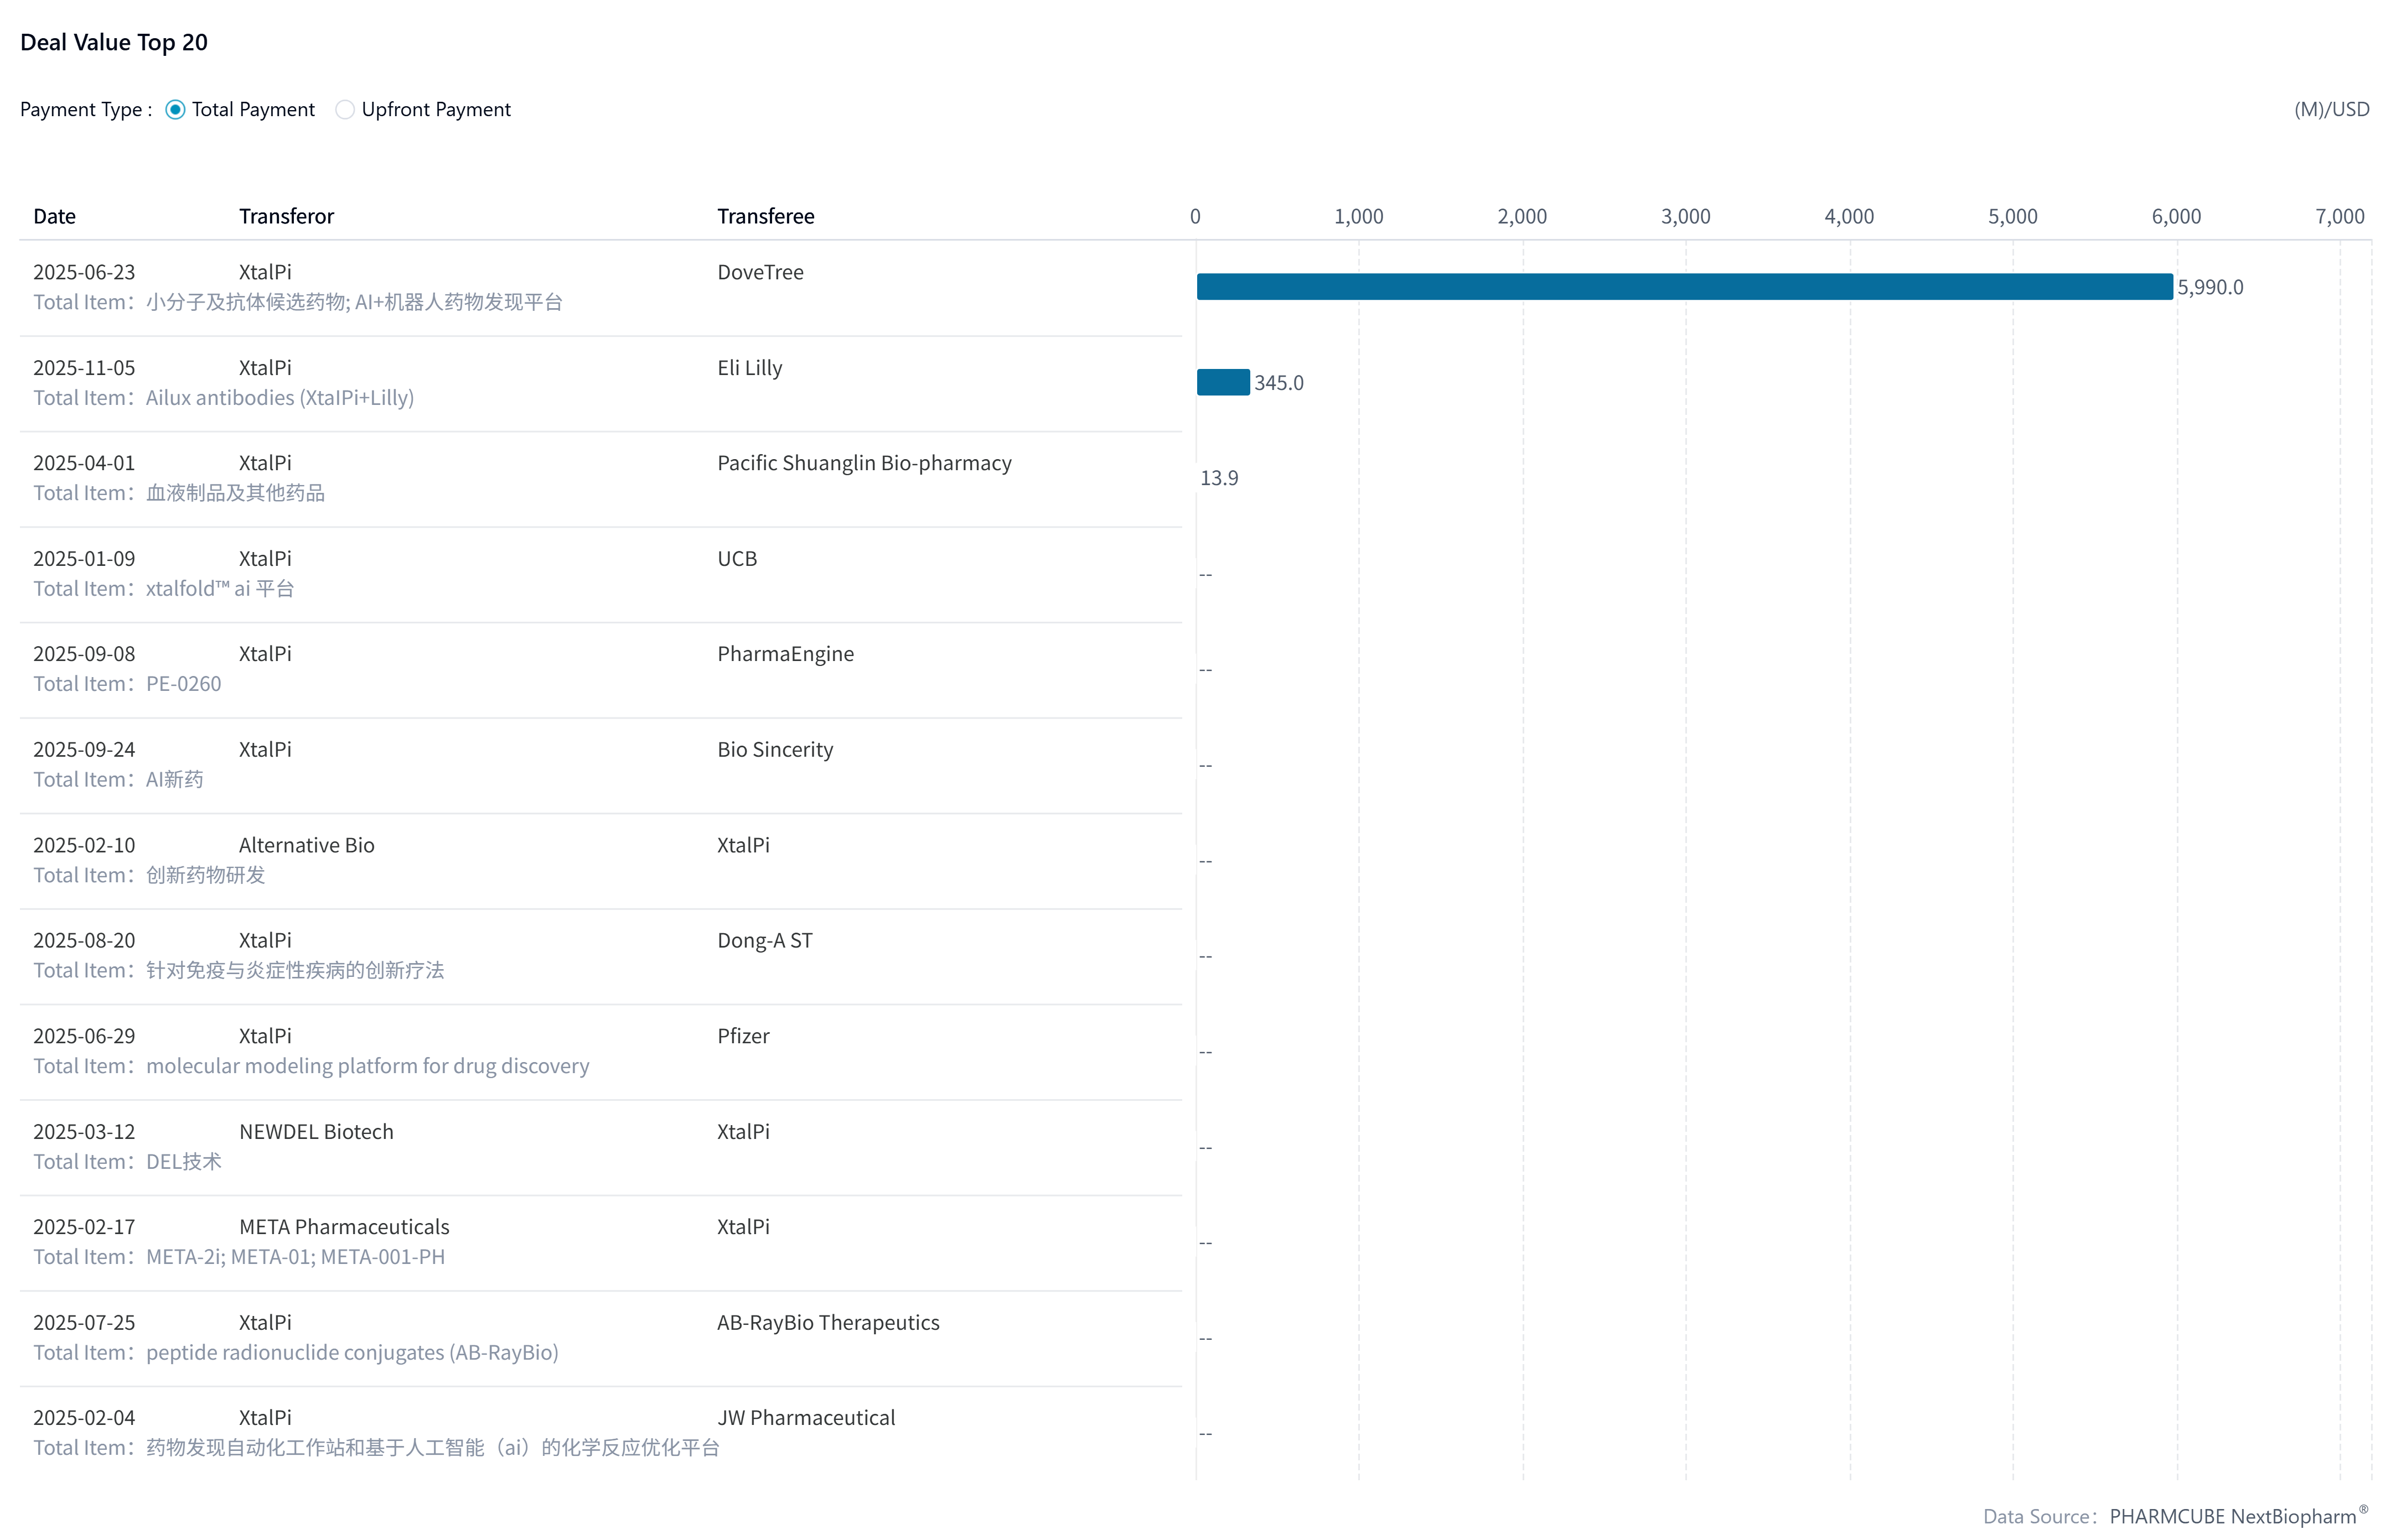Select the Total Payment radio button
This screenshot has height=1540, width=2391.
click(175, 110)
